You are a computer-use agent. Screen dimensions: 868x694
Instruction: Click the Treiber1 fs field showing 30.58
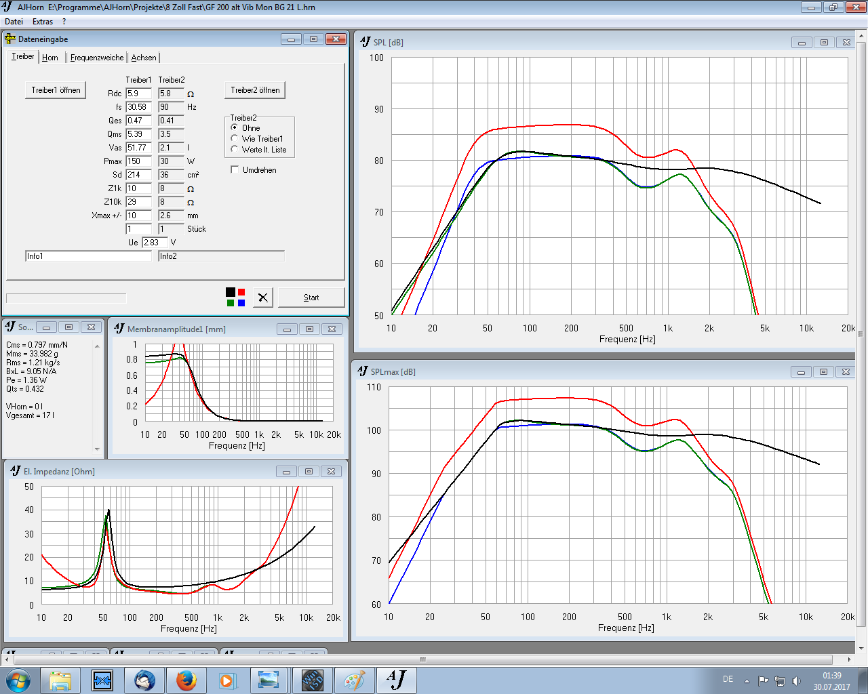(x=138, y=107)
